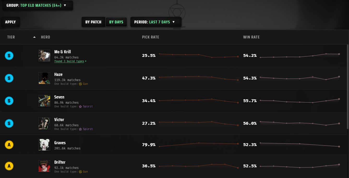Image resolution: width=349 pixels, height=178 pixels.
Task: Click the 25.5% pick rate value
Action: 149,55
